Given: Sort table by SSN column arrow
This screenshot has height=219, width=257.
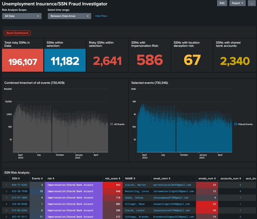Looking at the screenshot, I should tap(19, 178).
